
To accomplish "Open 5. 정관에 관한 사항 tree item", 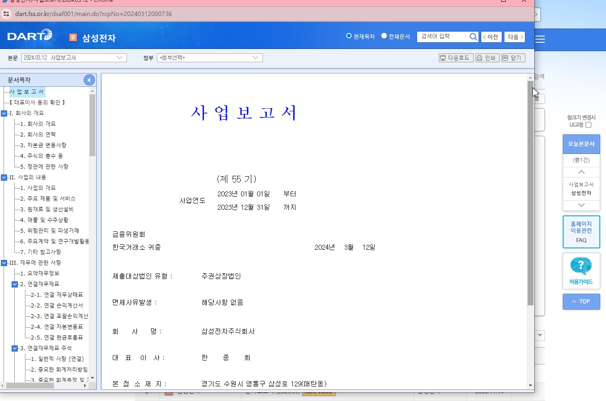I will 44,166.
